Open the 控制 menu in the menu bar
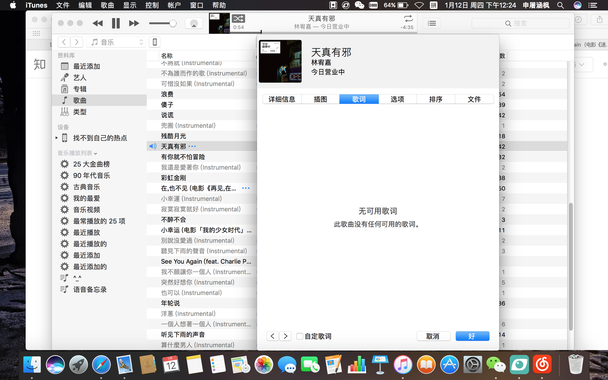608x380 pixels. click(152, 5)
